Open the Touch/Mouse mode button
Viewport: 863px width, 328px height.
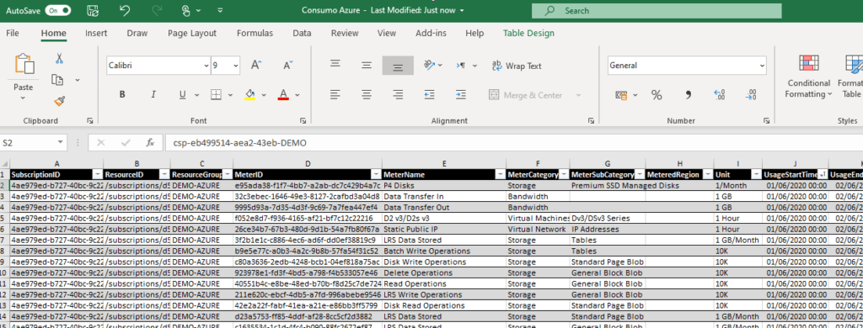coord(187,10)
